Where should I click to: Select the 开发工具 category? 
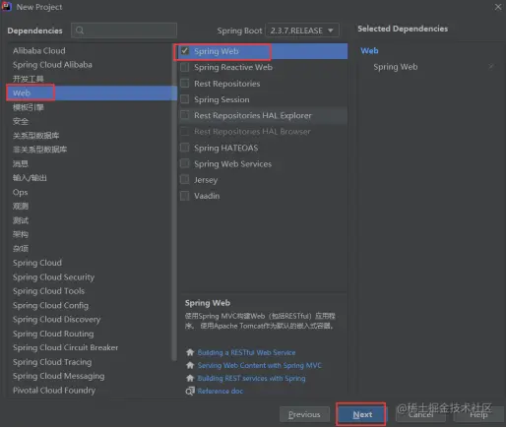click(x=28, y=79)
